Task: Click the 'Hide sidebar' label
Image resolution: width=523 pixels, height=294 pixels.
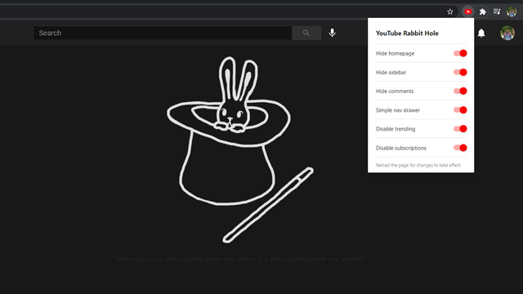Action: point(391,73)
